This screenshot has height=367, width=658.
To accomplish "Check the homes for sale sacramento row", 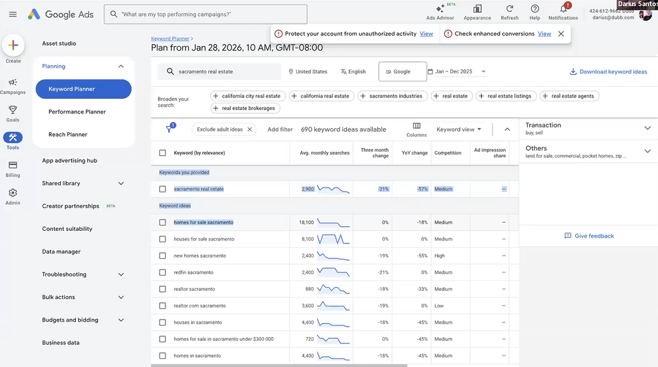I will (x=162, y=222).
